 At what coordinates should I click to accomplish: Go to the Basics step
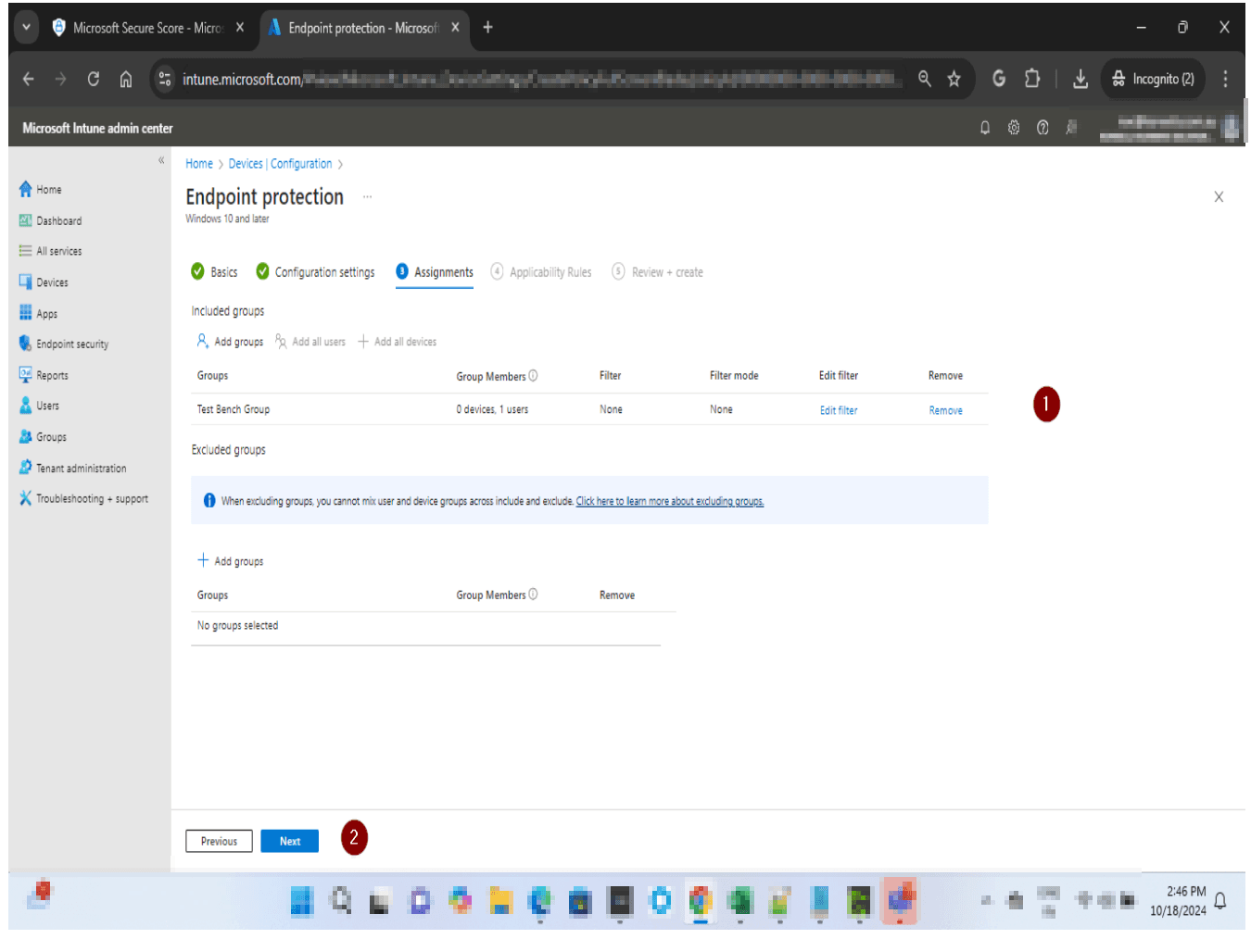pos(214,272)
